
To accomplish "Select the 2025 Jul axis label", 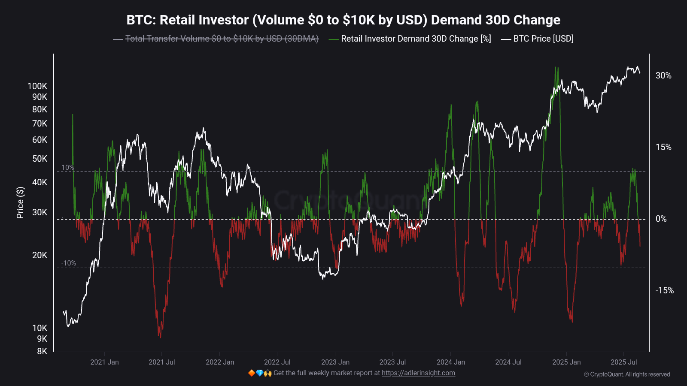I will click(625, 362).
